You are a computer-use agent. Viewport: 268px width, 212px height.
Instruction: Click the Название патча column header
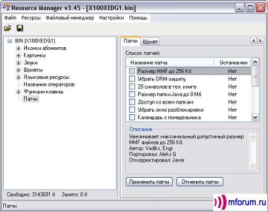point(170,62)
